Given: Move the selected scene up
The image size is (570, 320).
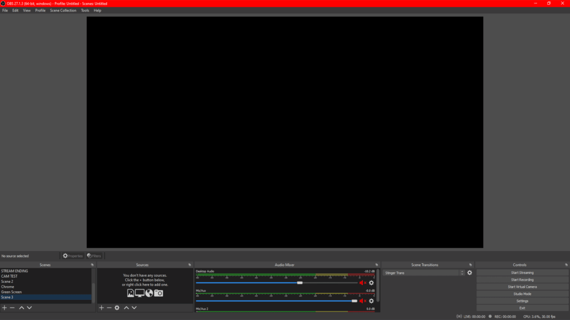Looking at the screenshot, I should point(22,308).
